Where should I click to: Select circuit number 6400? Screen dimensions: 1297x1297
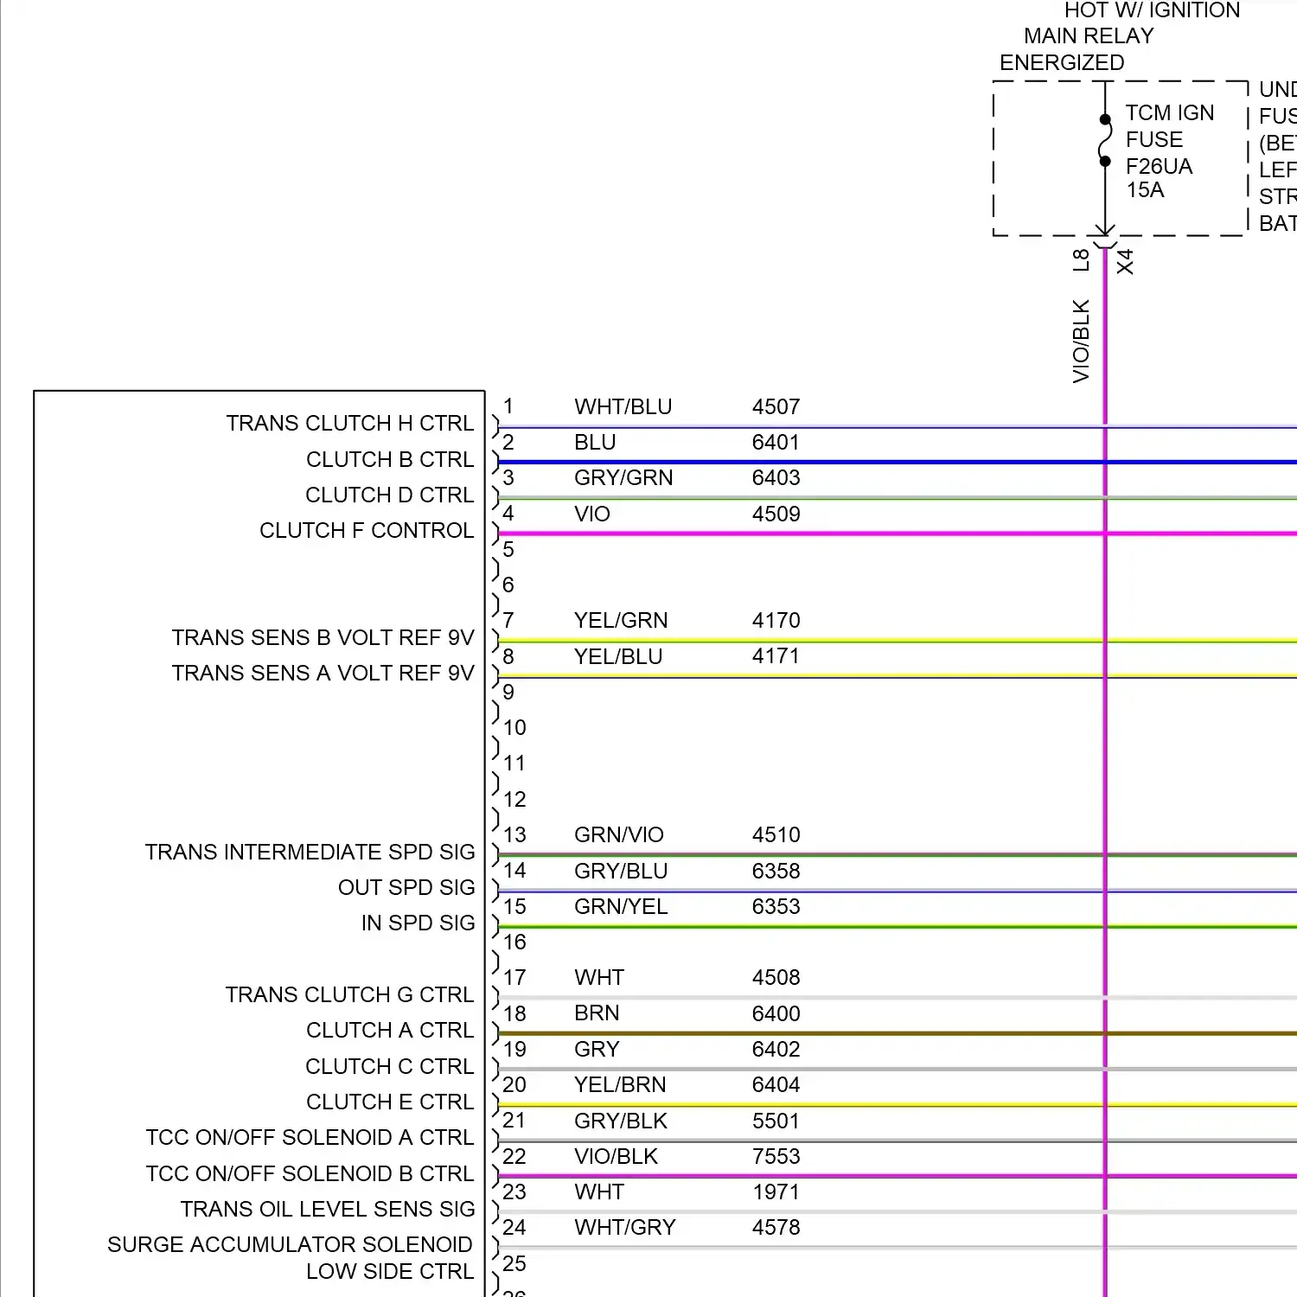[776, 1013]
